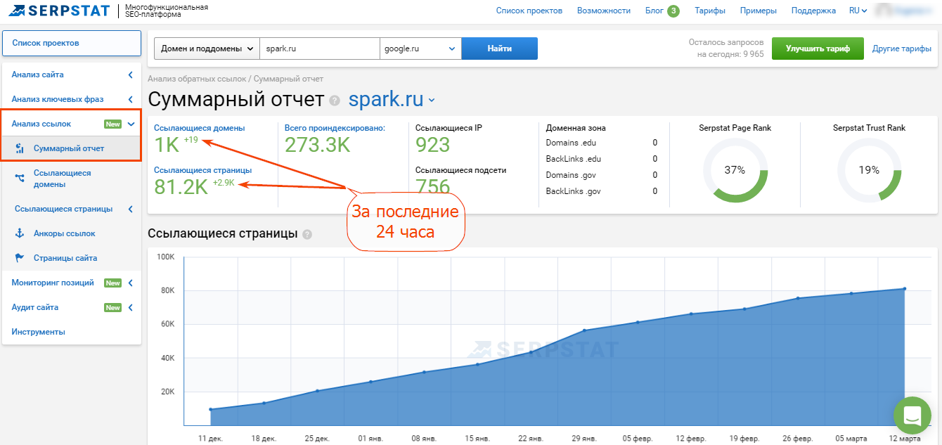
Task: Open Анкоры ссылок in sidebar
Action: 65,233
